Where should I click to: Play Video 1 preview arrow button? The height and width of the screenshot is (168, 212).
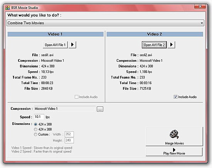click(72, 45)
